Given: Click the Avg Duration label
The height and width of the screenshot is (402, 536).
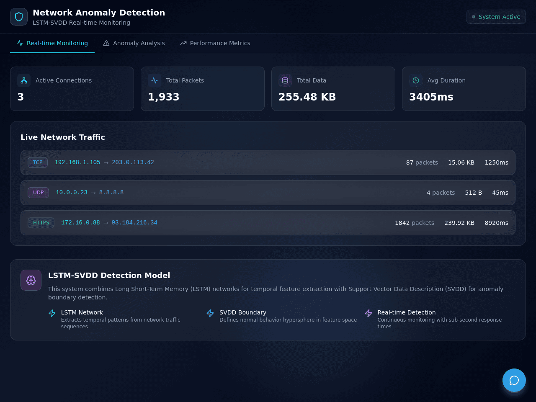Looking at the screenshot, I should tap(446, 80).
